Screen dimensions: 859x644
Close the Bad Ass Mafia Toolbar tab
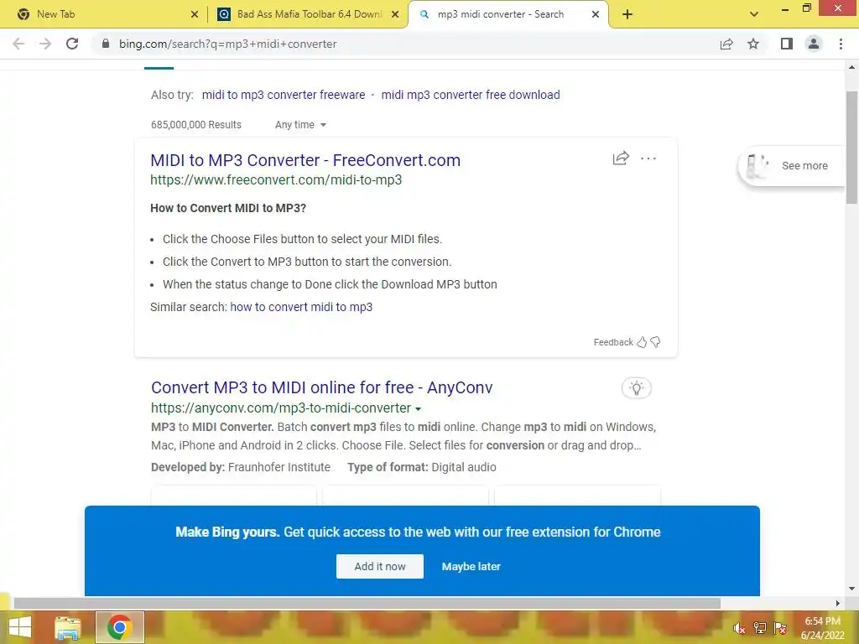click(x=395, y=14)
